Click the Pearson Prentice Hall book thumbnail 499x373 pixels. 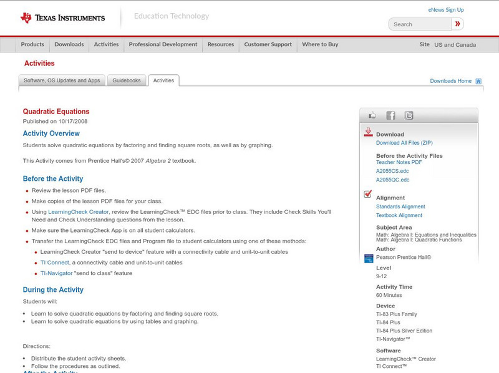(x=369, y=258)
